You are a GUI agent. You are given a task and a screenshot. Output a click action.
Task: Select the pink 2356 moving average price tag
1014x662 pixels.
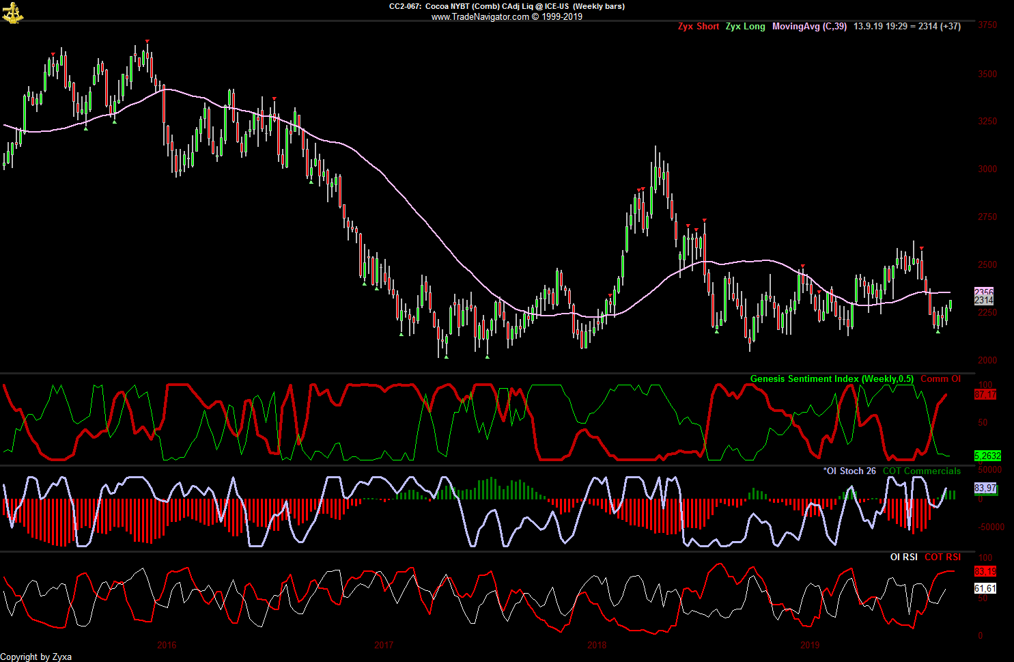click(984, 292)
